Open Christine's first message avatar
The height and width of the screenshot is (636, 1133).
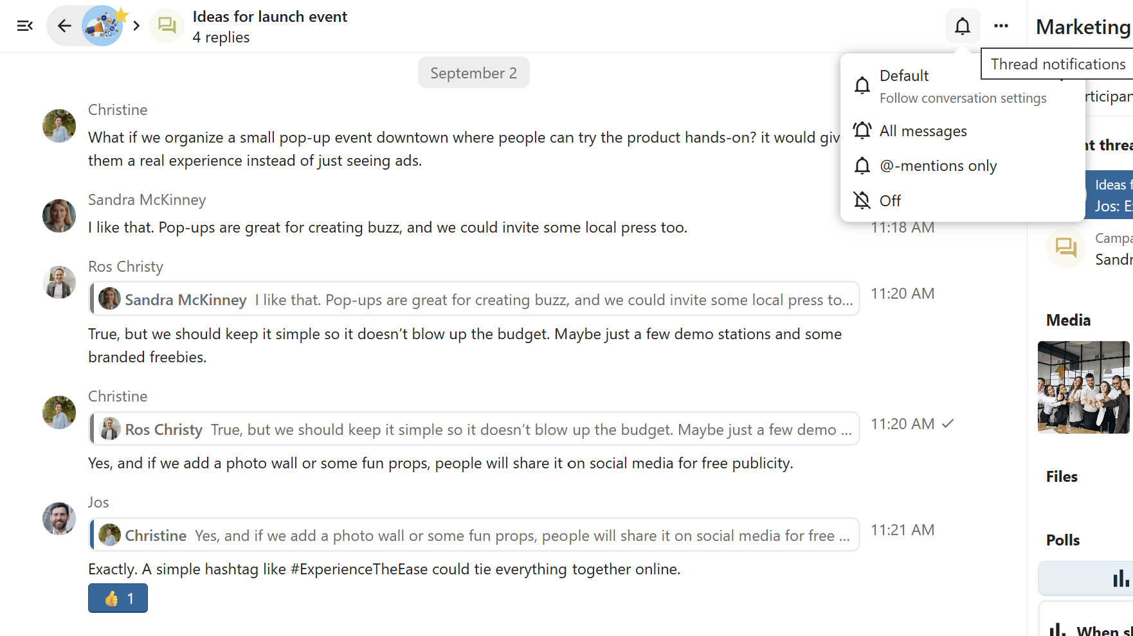pyautogui.click(x=59, y=125)
